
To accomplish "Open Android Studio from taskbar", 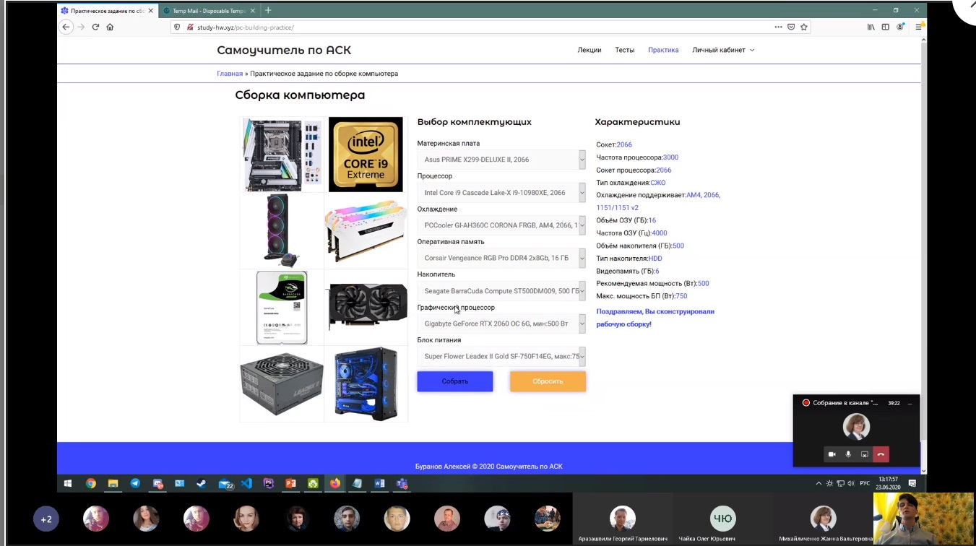I will [x=313, y=484].
